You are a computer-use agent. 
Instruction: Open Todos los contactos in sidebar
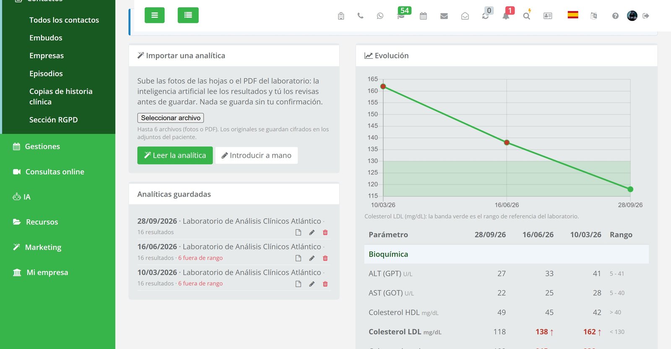[x=64, y=20]
